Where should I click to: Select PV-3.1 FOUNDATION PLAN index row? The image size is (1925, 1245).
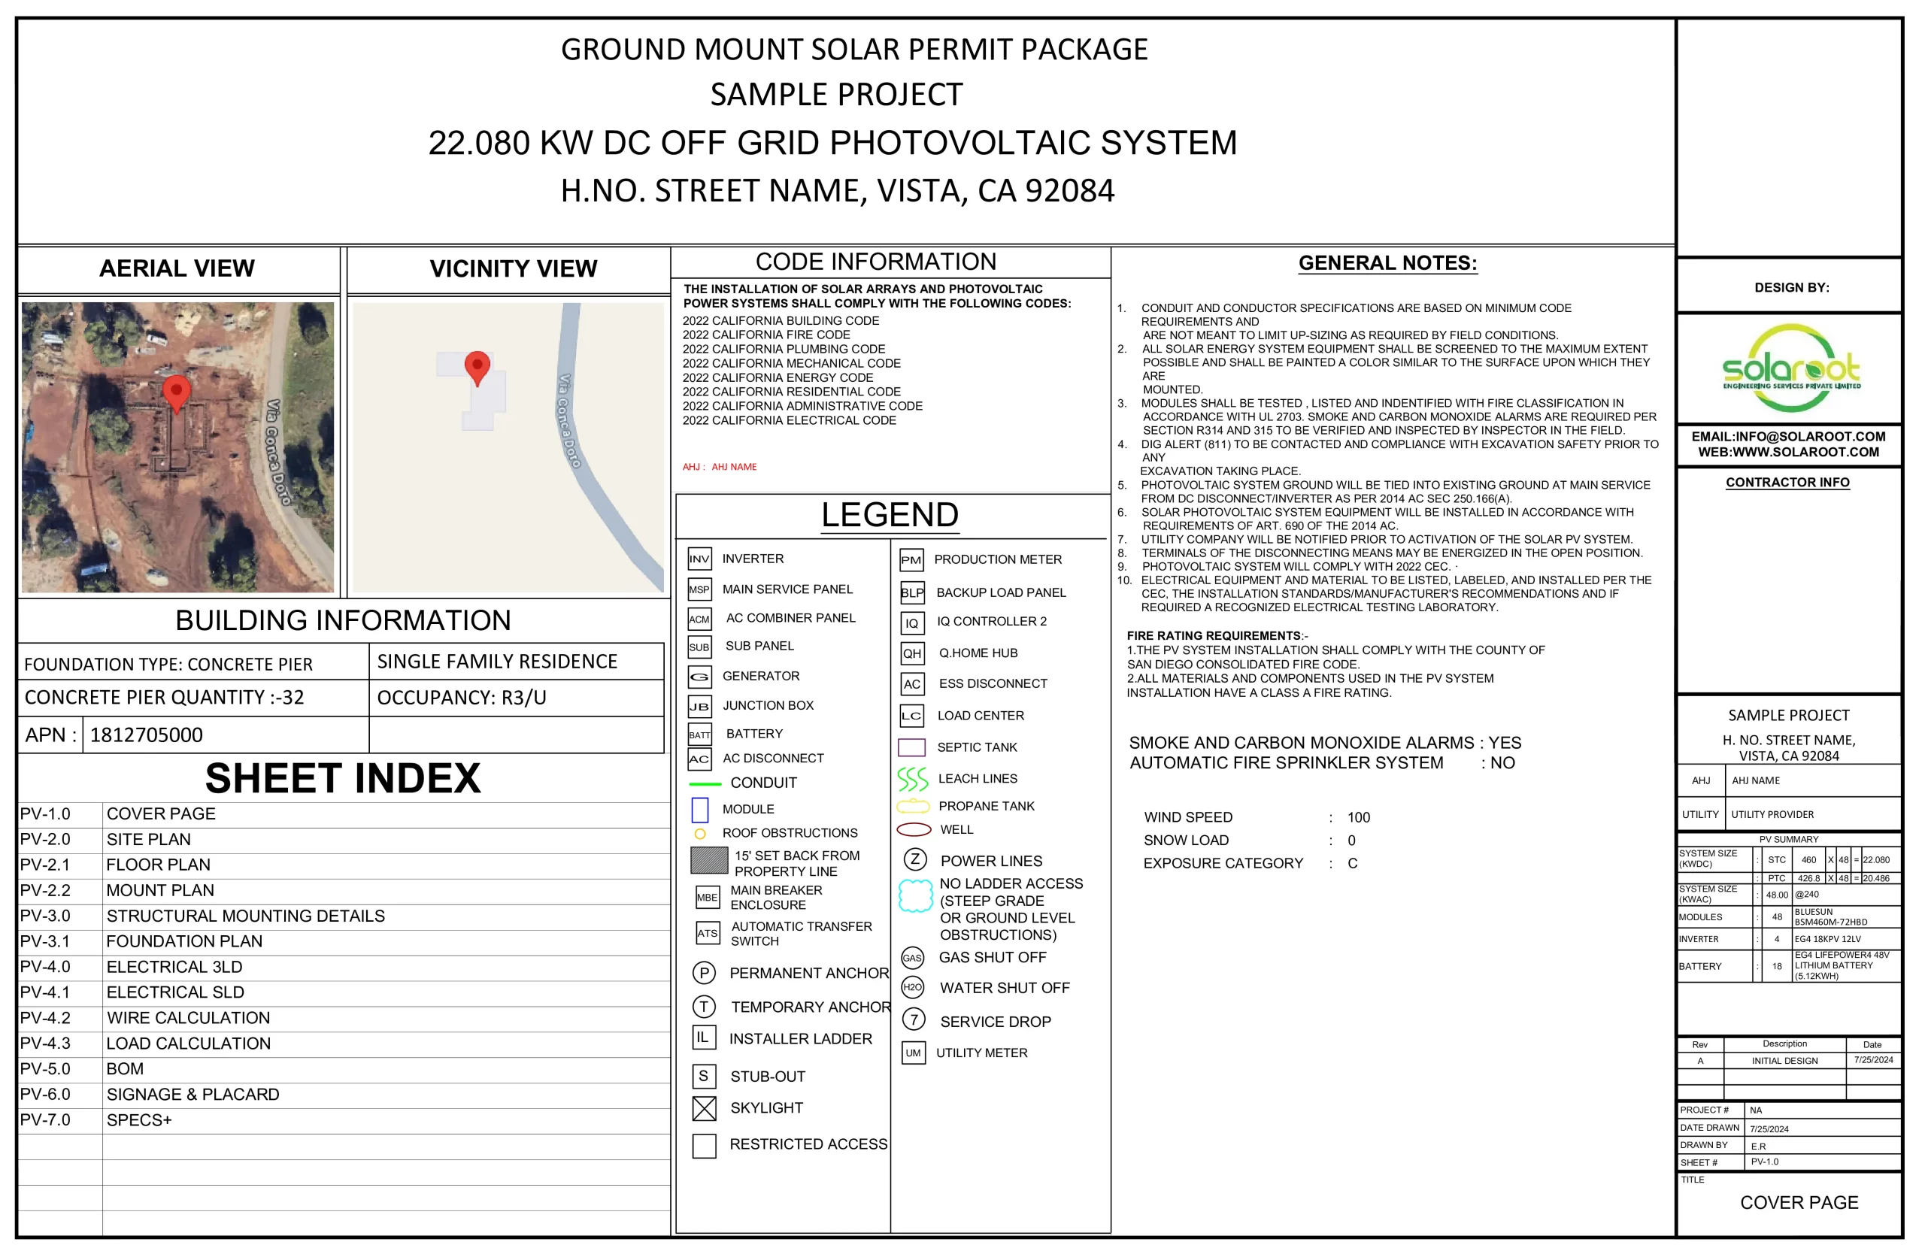pyautogui.click(x=344, y=941)
